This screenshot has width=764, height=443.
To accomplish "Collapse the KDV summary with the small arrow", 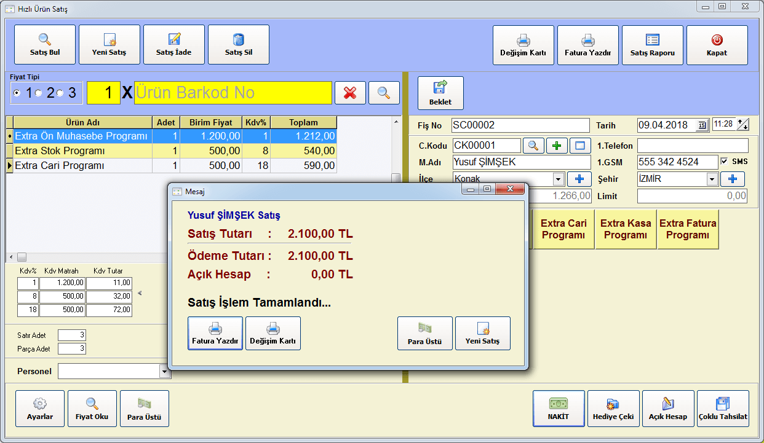I will (x=140, y=293).
